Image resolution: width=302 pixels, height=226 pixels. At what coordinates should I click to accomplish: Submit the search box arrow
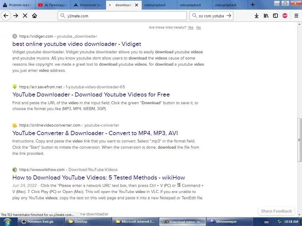pyautogui.click(x=229, y=16)
